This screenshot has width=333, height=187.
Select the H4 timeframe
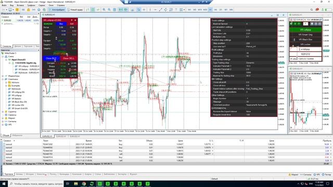coord(215,10)
